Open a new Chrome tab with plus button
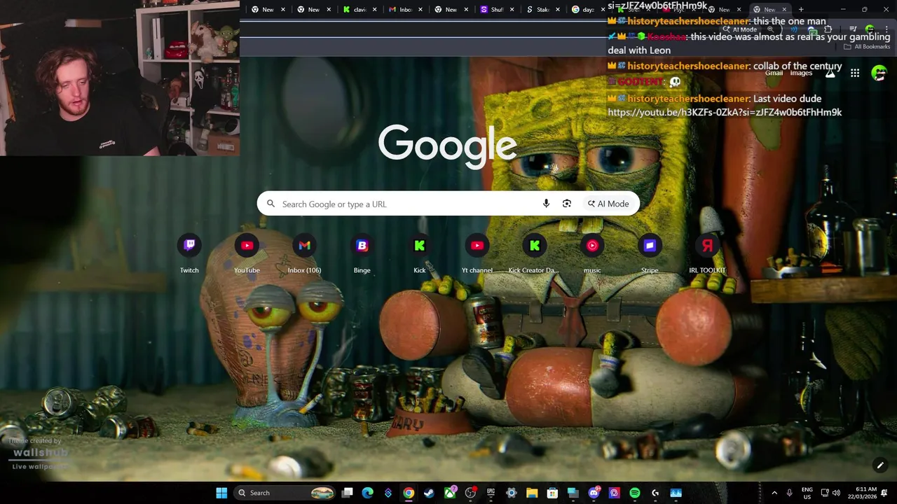This screenshot has height=504, width=897. (x=801, y=10)
